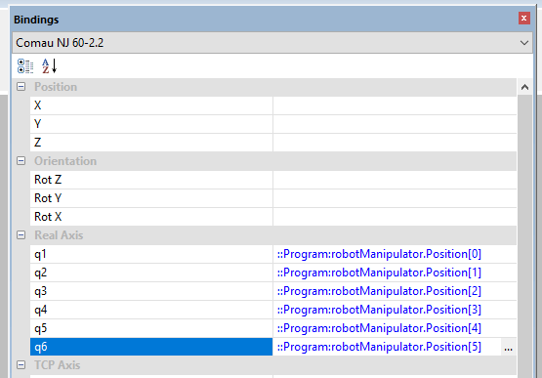Collapse the TCP Axis category
This screenshot has height=378, width=542.
[x=21, y=365]
